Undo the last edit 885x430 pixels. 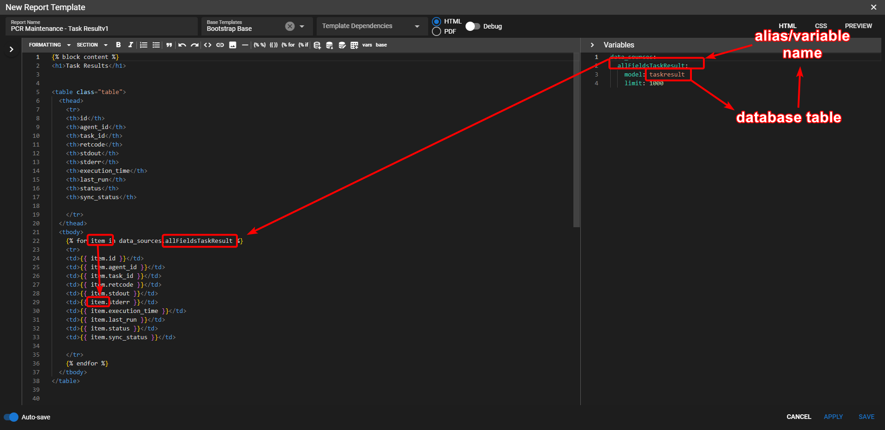pyautogui.click(x=182, y=45)
